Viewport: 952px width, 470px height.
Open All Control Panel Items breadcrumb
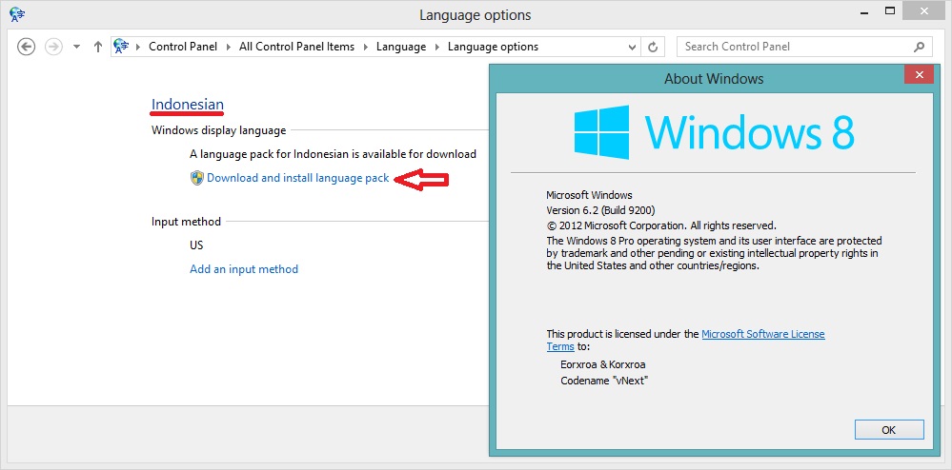[297, 47]
